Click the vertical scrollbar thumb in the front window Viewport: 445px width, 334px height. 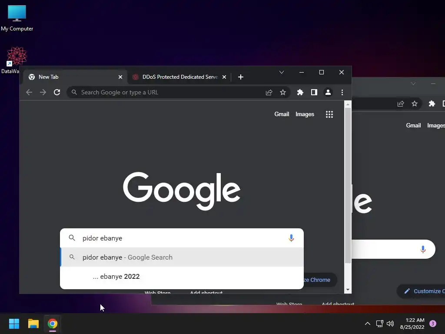click(348, 185)
